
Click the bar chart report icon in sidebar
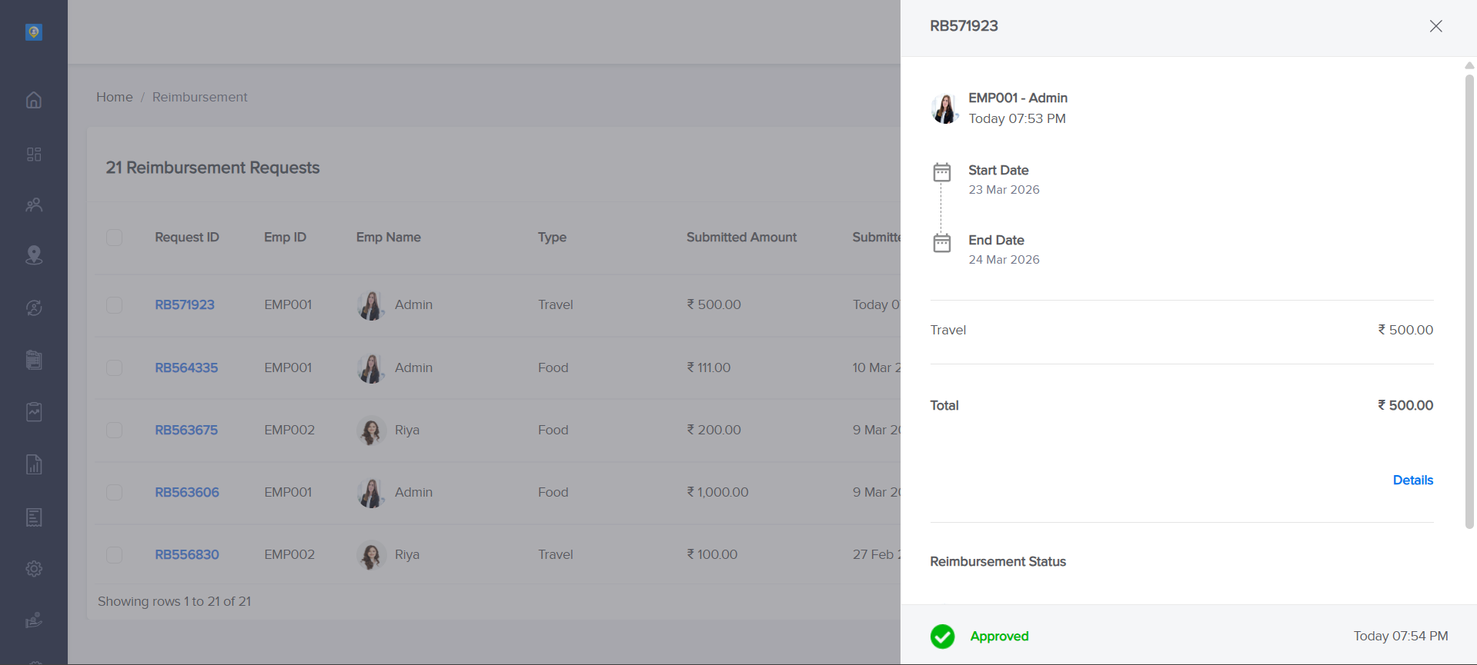pos(34,464)
